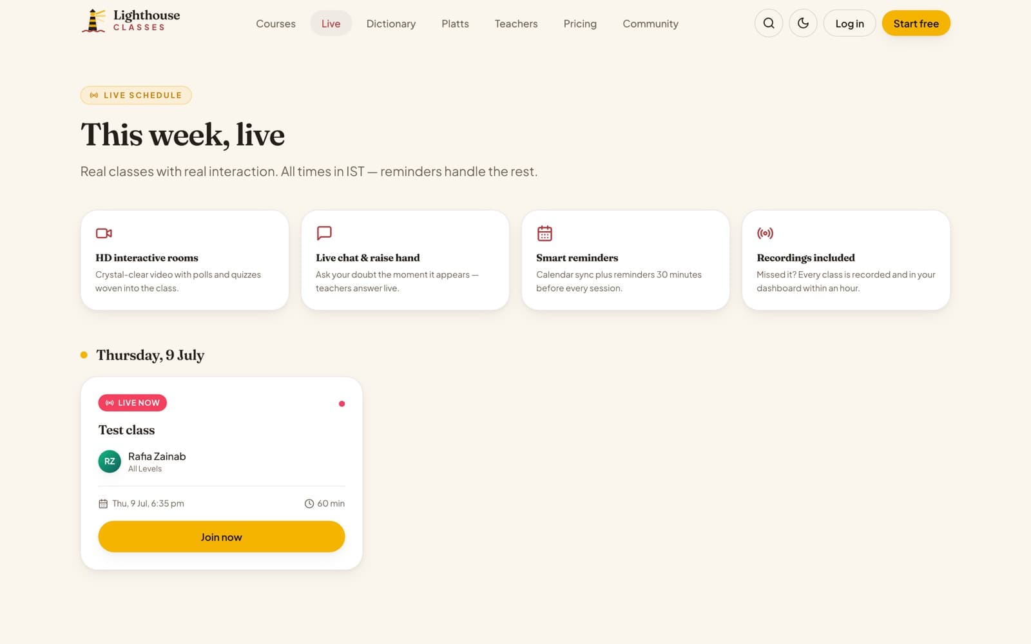
Task: Open the Platts nav item
Action: point(455,24)
